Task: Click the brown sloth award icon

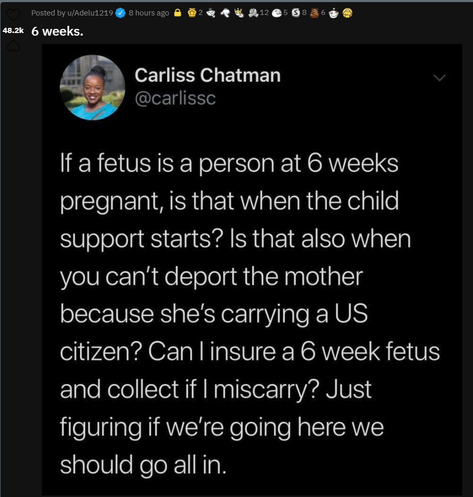Action: tap(314, 13)
